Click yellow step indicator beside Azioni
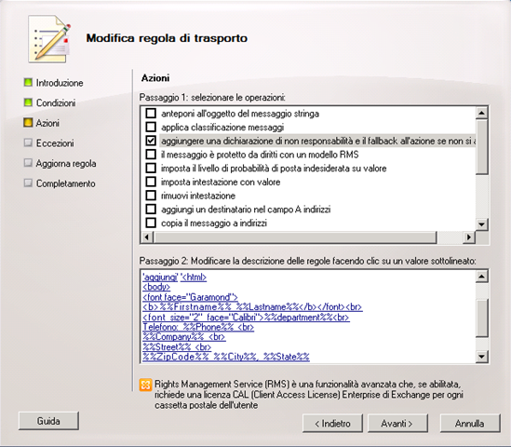Image resolution: width=511 pixels, height=447 pixels. 28,123
